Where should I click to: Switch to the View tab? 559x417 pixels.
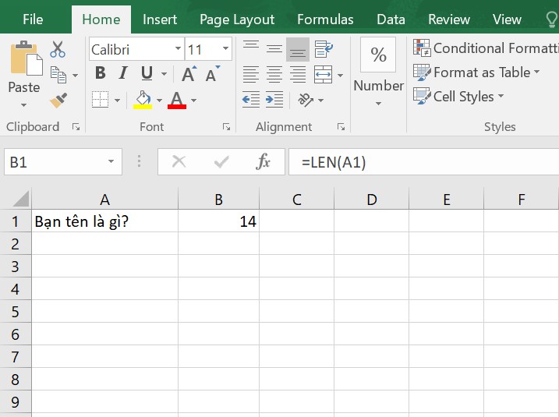507,19
